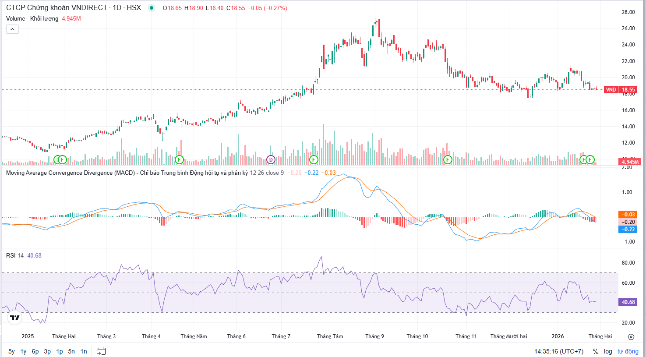Select the 6p time range
This screenshot has width=646, height=357.
[x=35, y=351]
